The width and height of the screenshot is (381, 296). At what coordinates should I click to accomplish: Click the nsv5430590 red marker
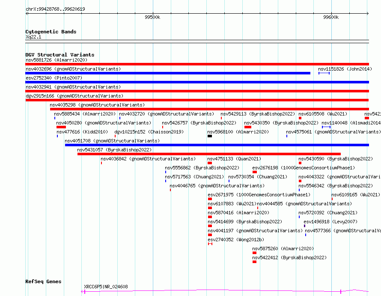tap(300, 163)
